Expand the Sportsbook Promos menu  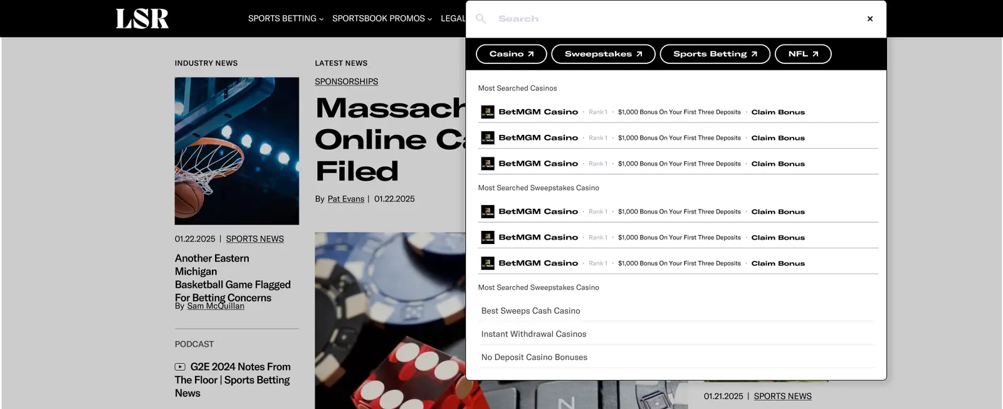382,19
